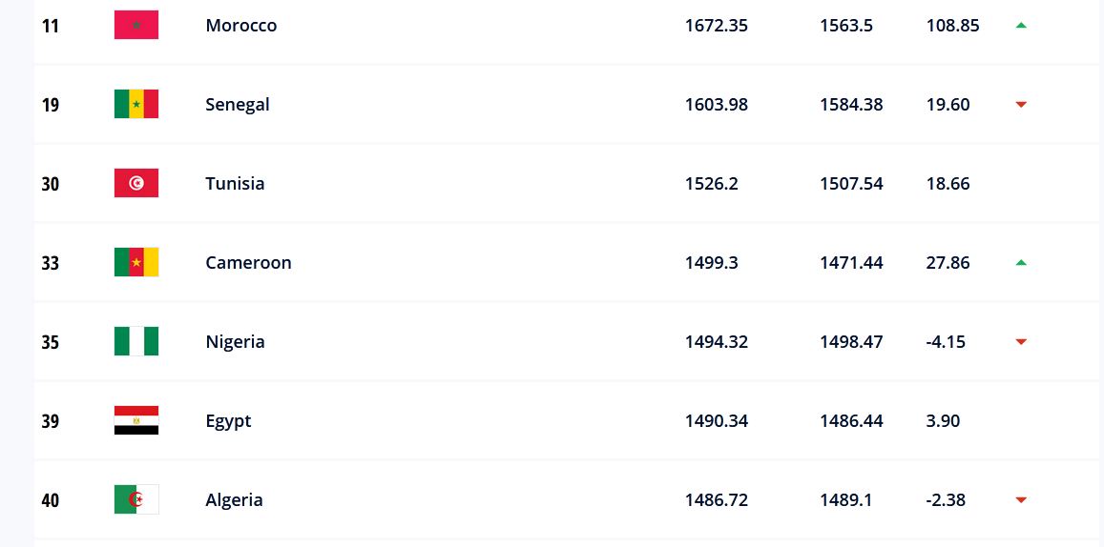Open the Egypt team link
Viewport: 1104px width, 547px height.
[228, 421]
